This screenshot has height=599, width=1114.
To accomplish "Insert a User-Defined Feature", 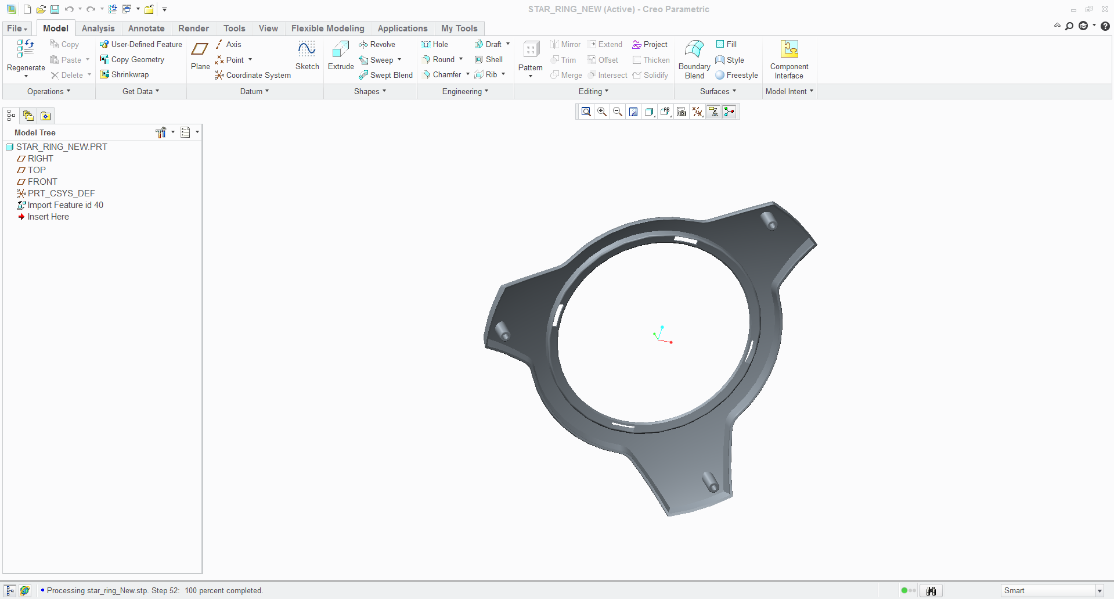I will pyautogui.click(x=140, y=44).
